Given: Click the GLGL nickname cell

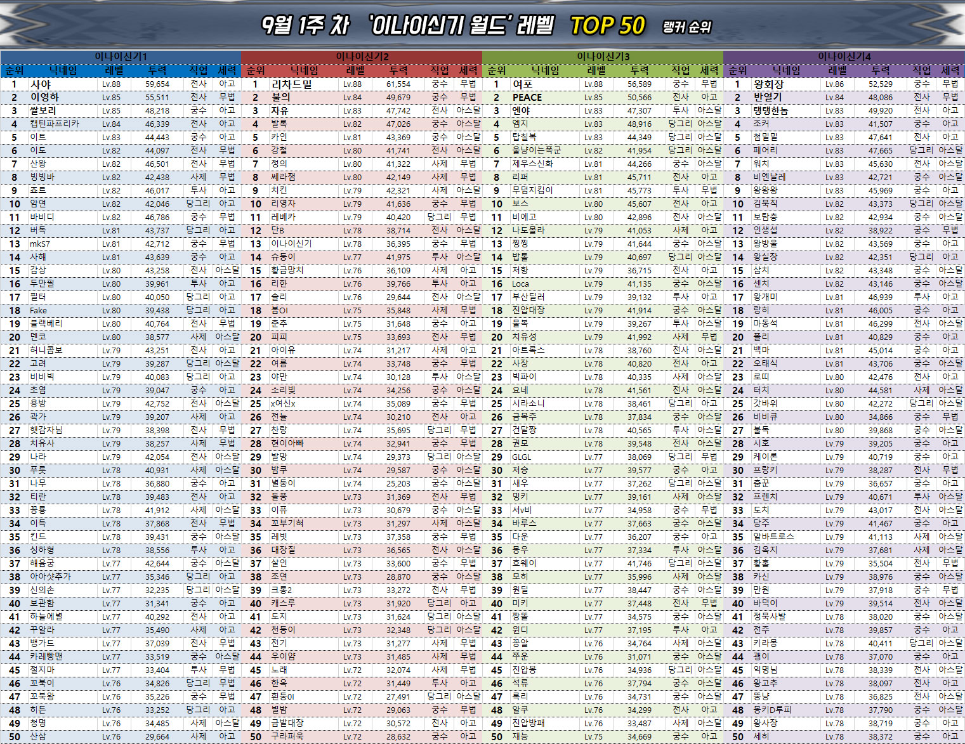Looking at the screenshot, I should pos(522,457).
